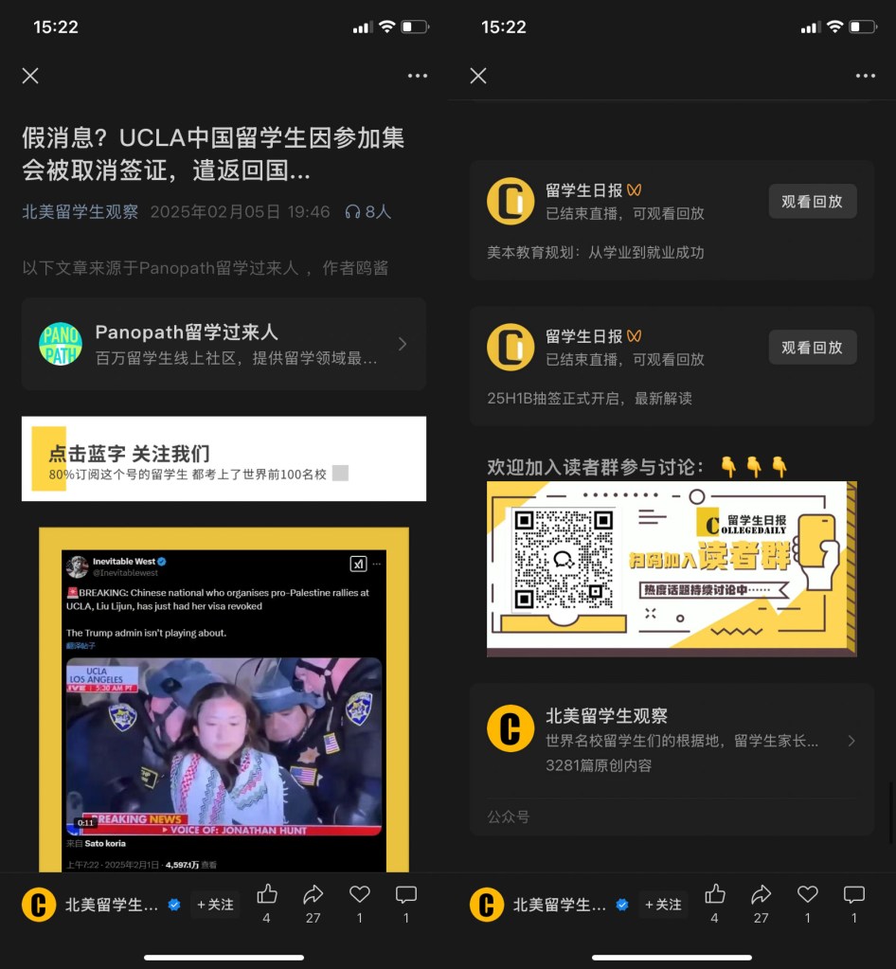Open the Inevitable West tweet screenshot image
Image resolution: width=896 pixels, height=969 pixels.
(x=224, y=700)
